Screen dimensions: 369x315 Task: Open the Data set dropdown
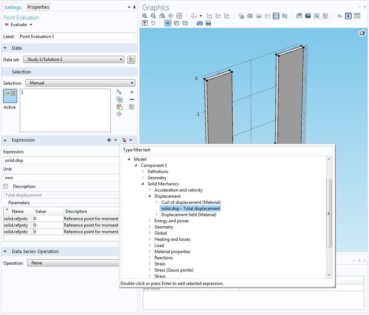point(73,59)
